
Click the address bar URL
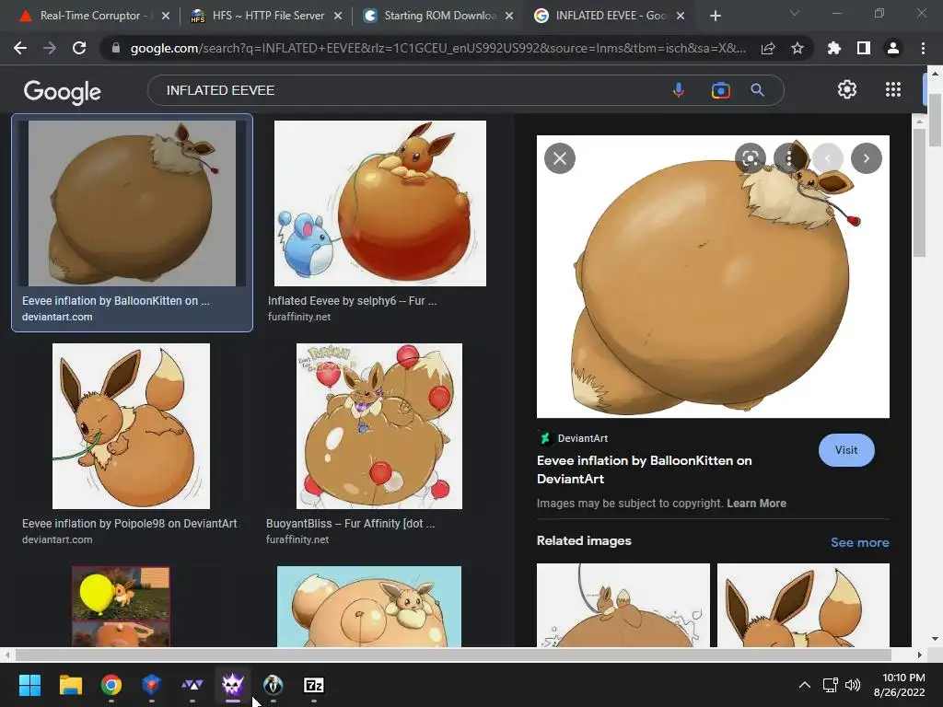click(437, 48)
